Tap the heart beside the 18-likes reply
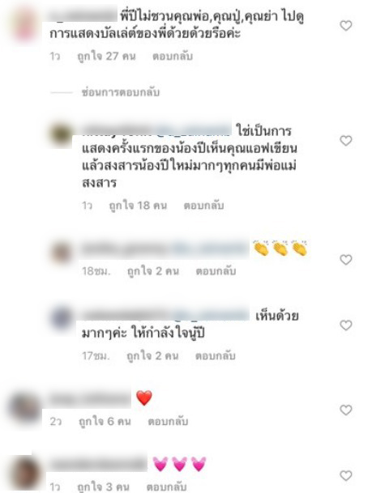372x493 pixels. pyautogui.click(x=345, y=141)
